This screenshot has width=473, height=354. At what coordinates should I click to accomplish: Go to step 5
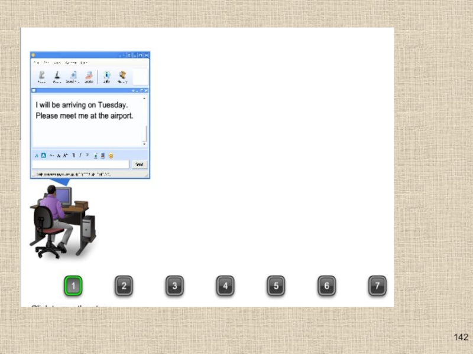(x=276, y=286)
